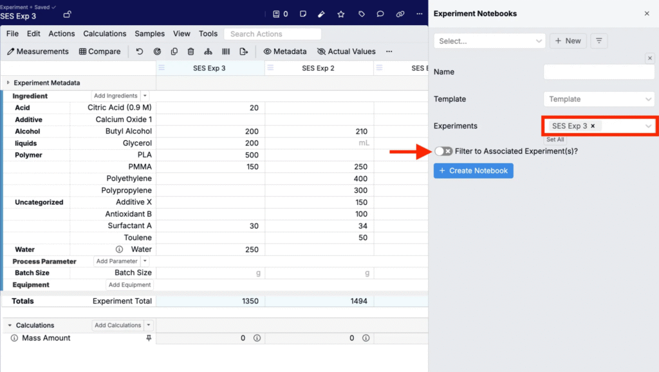Screen dimensions: 659x372
Task: Copy the link with the chain icon
Action: coord(400,14)
